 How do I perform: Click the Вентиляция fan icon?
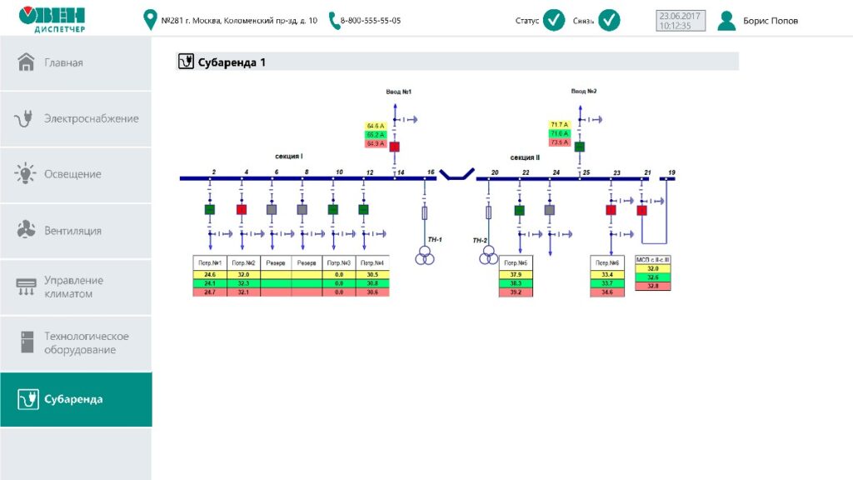click(x=25, y=230)
